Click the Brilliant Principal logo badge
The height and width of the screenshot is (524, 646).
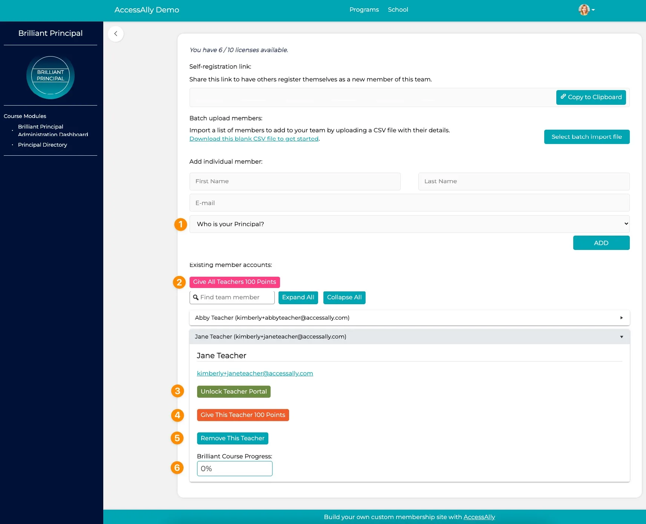[x=51, y=76]
